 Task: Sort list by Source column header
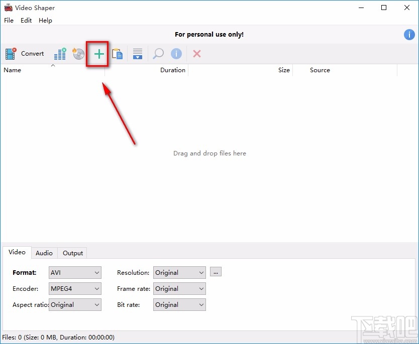345,70
